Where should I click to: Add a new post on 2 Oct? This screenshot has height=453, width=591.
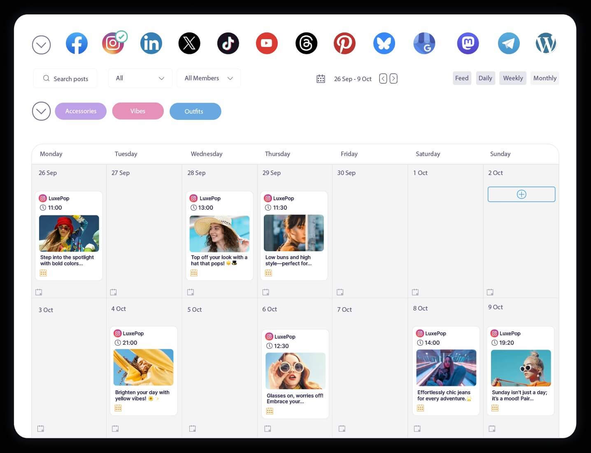[x=521, y=194]
